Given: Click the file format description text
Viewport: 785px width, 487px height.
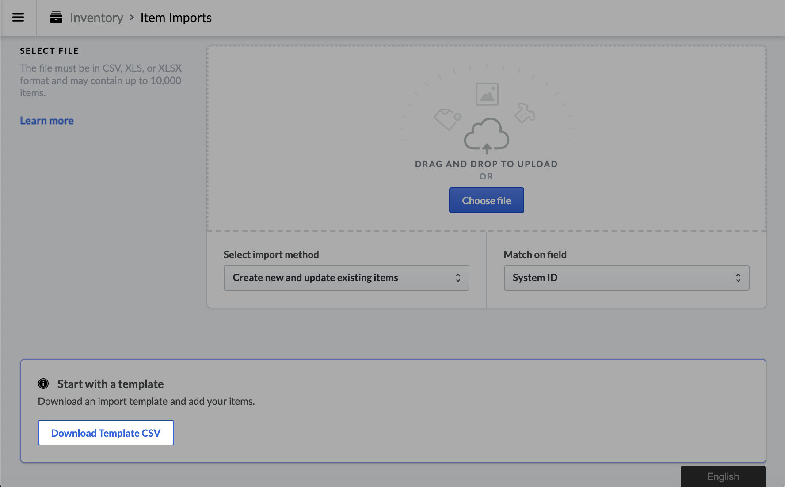Looking at the screenshot, I should point(101,80).
